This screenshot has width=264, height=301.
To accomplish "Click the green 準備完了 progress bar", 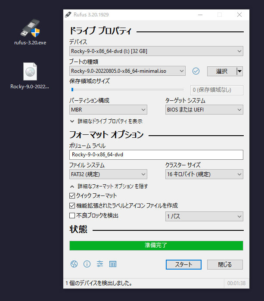I will click(156, 245).
